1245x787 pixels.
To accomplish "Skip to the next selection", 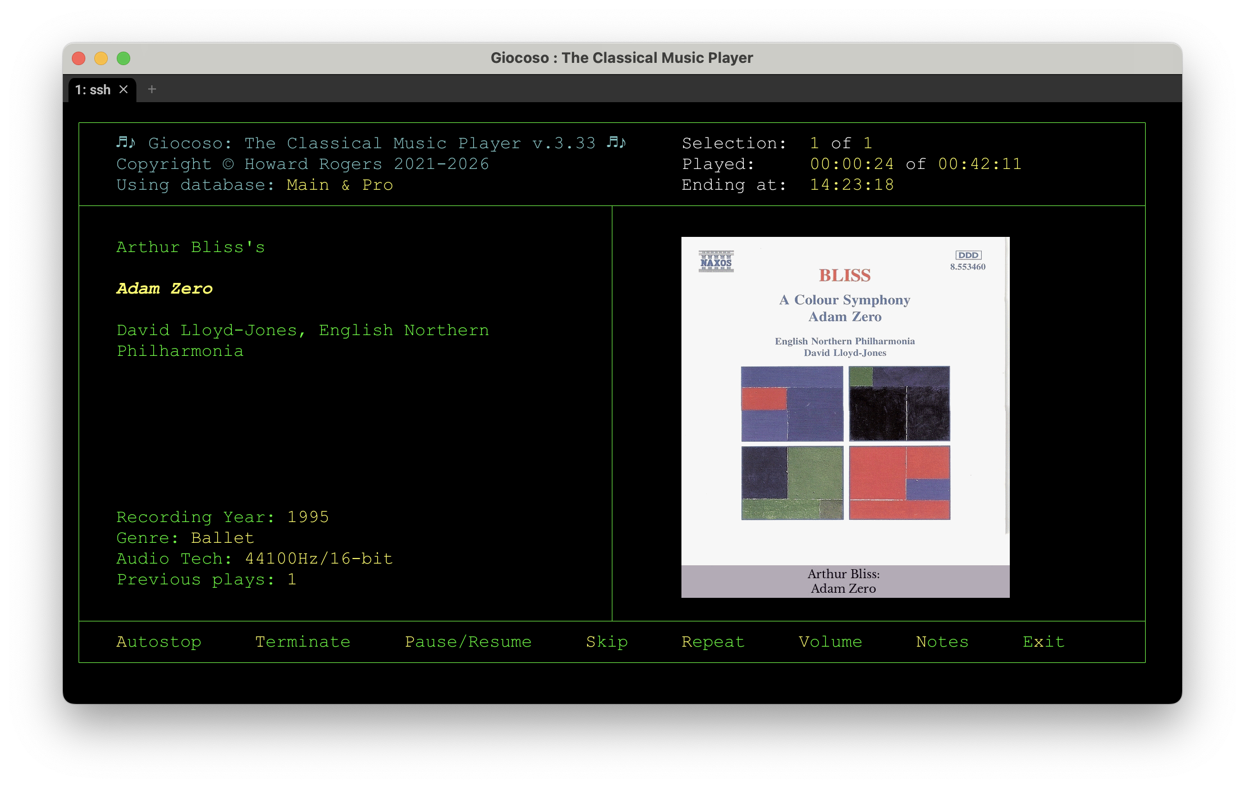I will pos(606,642).
